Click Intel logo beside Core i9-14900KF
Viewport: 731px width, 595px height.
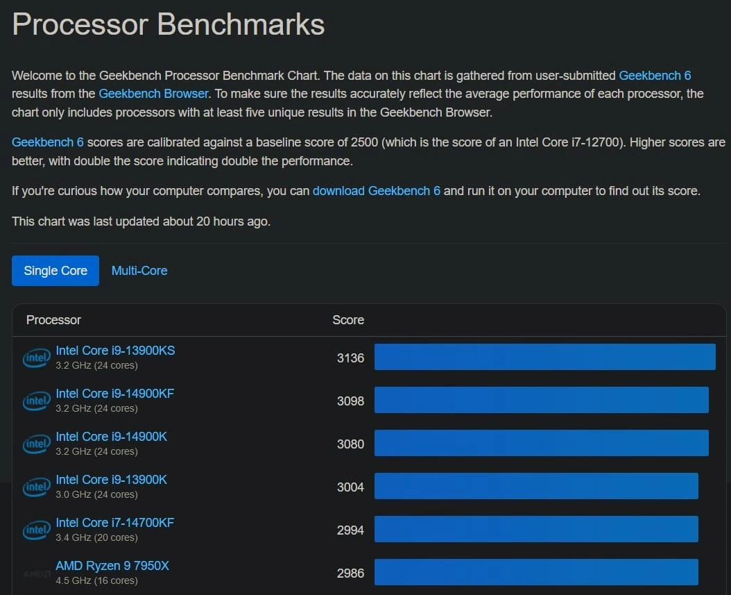[x=36, y=401]
